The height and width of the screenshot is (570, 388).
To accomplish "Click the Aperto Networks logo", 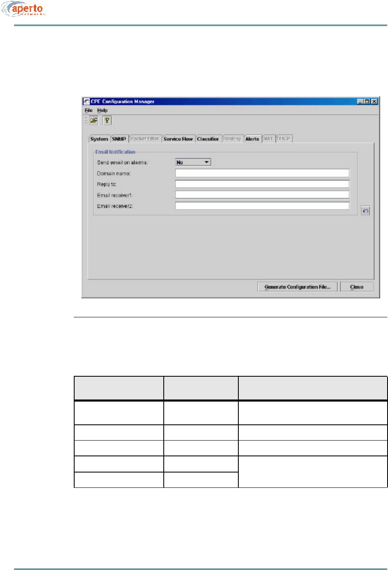I will click(23, 9).
